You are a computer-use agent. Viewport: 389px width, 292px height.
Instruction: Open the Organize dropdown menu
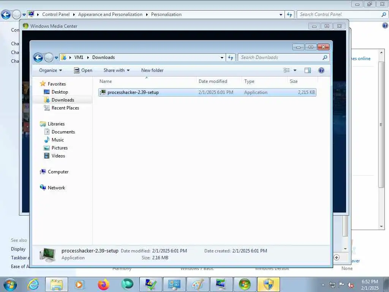51,70
